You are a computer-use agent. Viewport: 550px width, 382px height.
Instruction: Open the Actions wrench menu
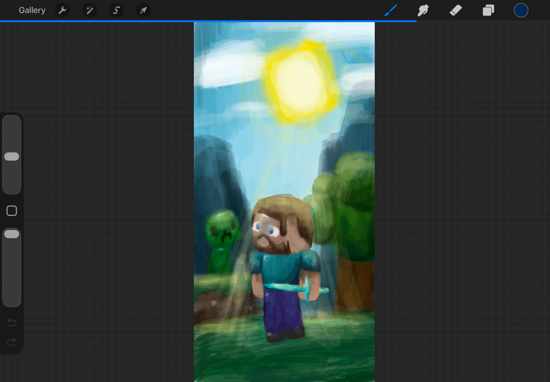click(62, 10)
